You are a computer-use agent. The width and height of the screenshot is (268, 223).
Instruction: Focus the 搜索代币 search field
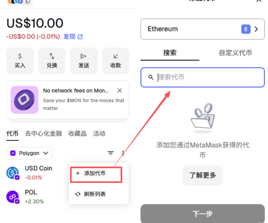click(x=202, y=77)
